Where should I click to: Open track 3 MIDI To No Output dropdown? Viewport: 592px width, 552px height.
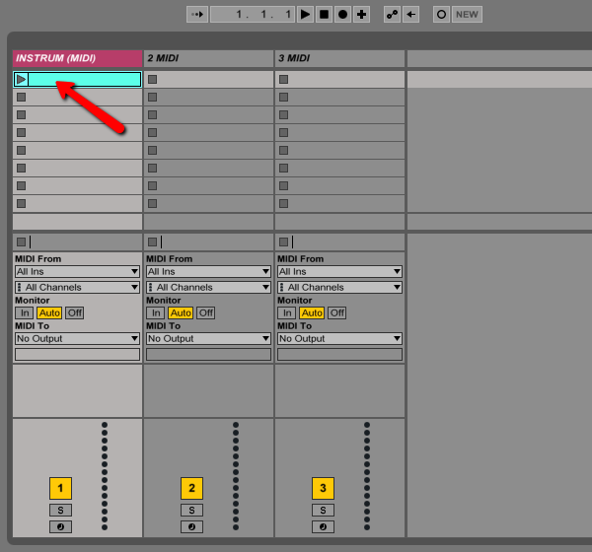[x=339, y=338]
